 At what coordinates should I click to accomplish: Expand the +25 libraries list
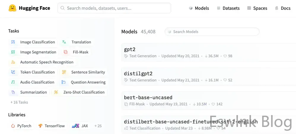pos(98,126)
